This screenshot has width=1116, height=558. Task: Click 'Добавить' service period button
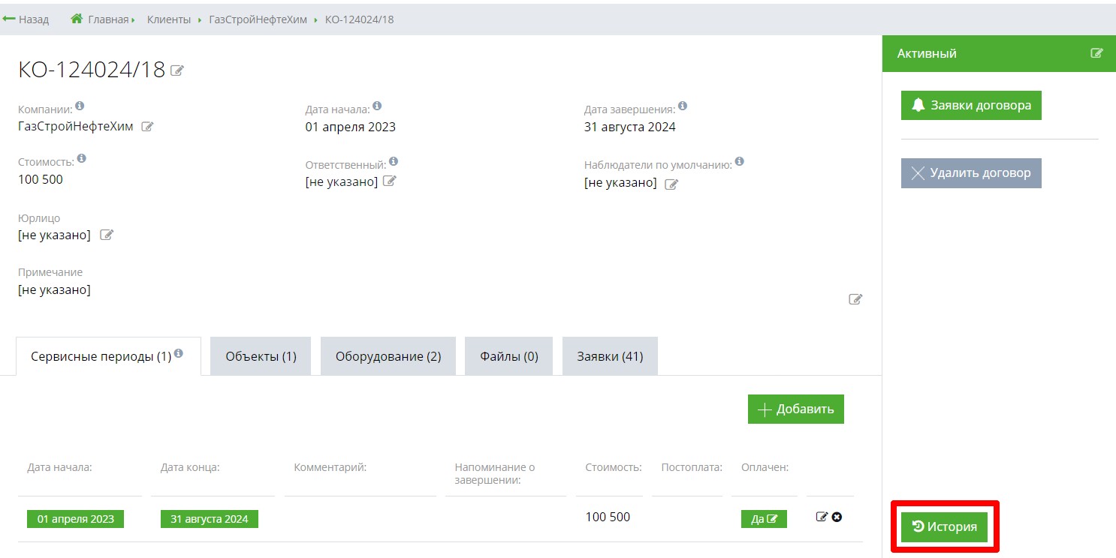pyautogui.click(x=795, y=409)
